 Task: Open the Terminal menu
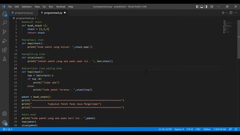coord(60,7)
